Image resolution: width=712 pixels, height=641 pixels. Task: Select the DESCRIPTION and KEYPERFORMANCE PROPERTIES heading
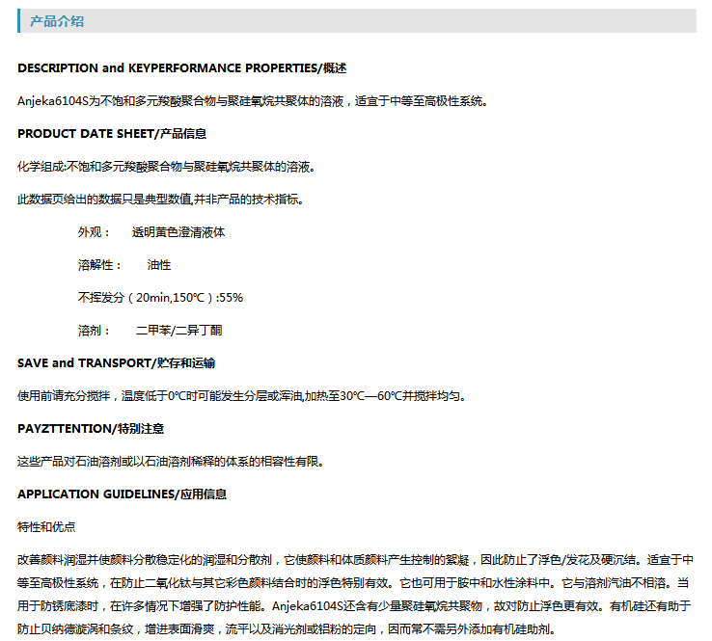click(181, 68)
